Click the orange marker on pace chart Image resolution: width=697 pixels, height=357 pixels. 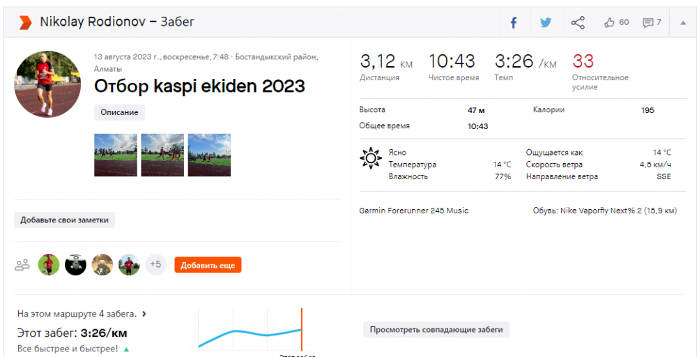302,329
